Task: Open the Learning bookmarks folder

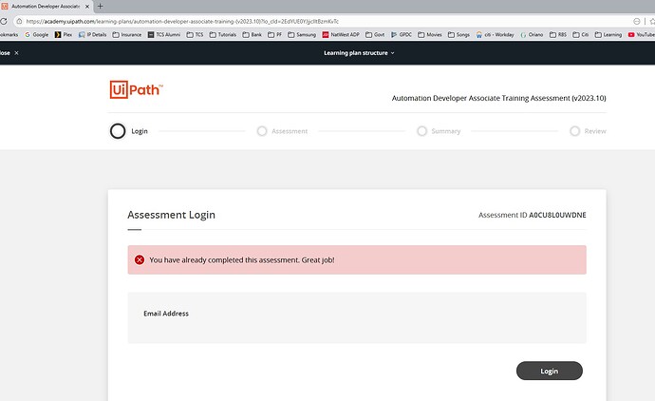Action: point(608,35)
